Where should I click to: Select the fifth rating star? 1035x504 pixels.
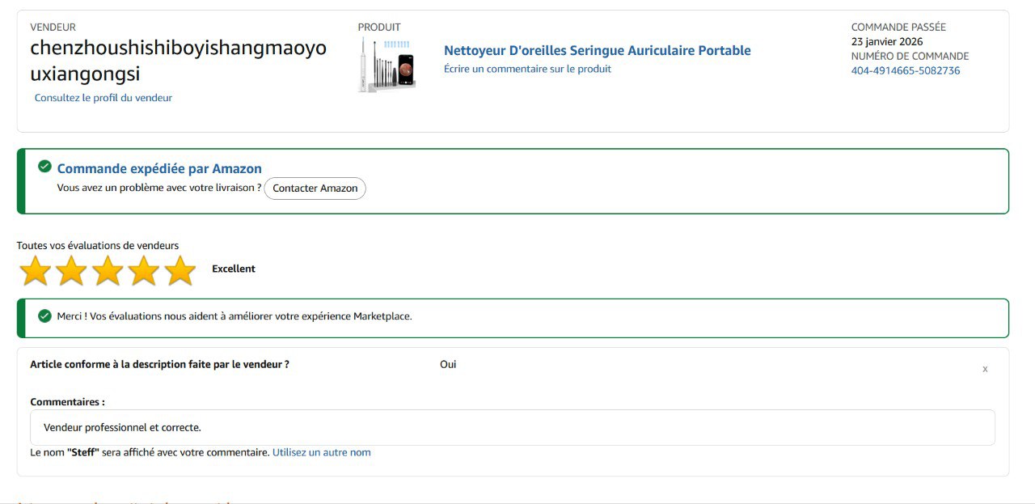click(180, 271)
